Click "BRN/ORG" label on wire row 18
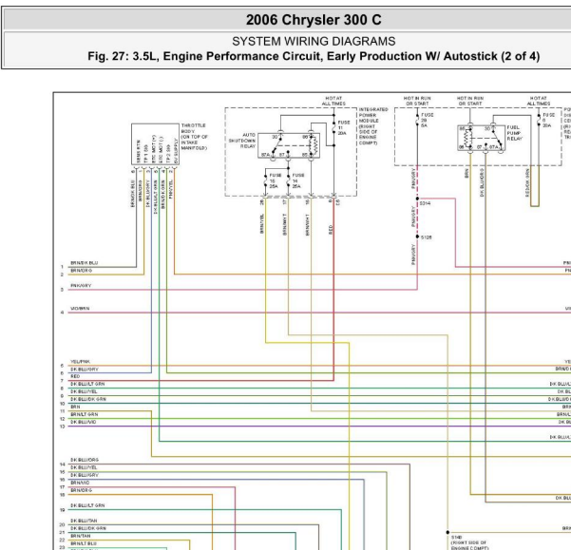571x550 pixels. [81, 490]
